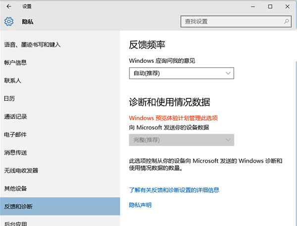Viewport: 297px width, 226px height.
Task: Select 语音、墨迹书写和键入 in sidebar
Action: pos(32,45)
